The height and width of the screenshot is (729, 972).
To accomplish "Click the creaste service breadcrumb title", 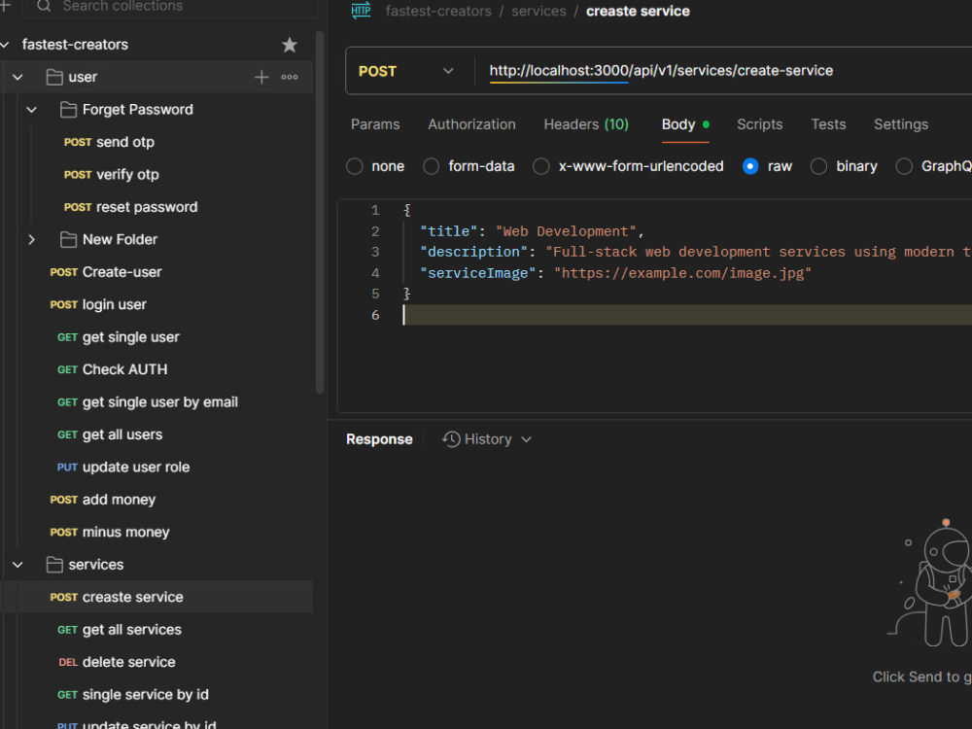I will coord(638,11).
